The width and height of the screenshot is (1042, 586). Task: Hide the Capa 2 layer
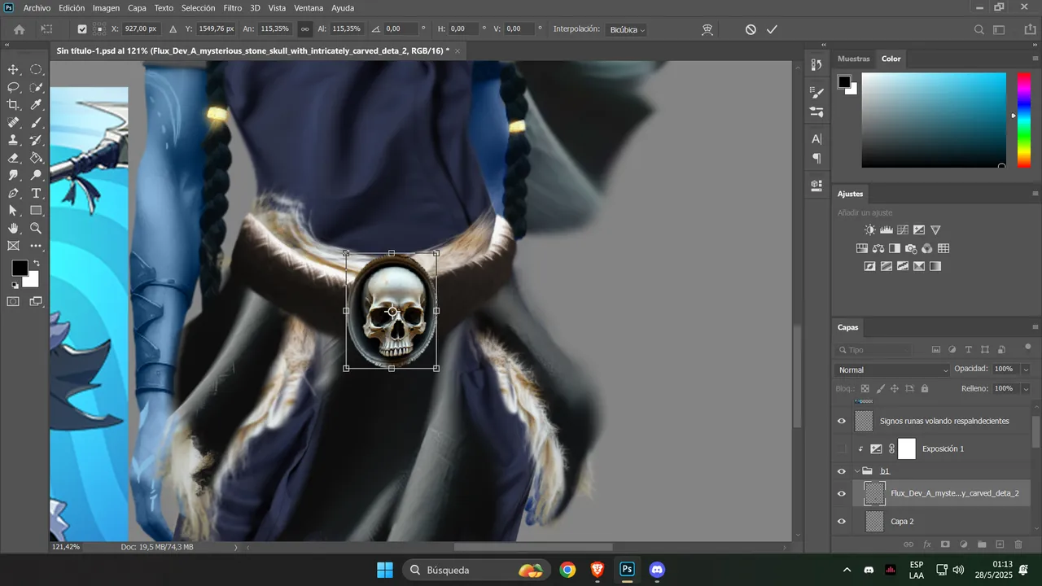point(842,521)
